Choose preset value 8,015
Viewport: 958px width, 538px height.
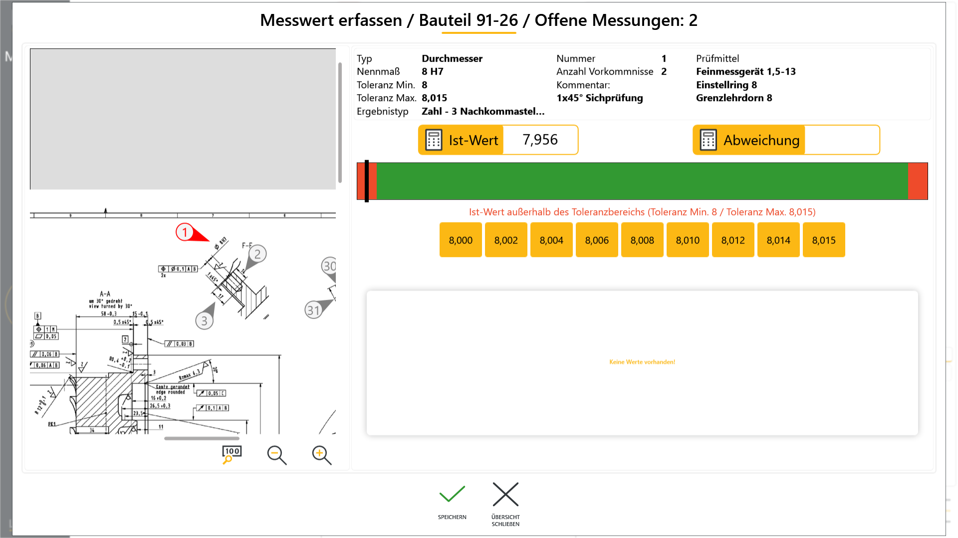click(824, 240)
